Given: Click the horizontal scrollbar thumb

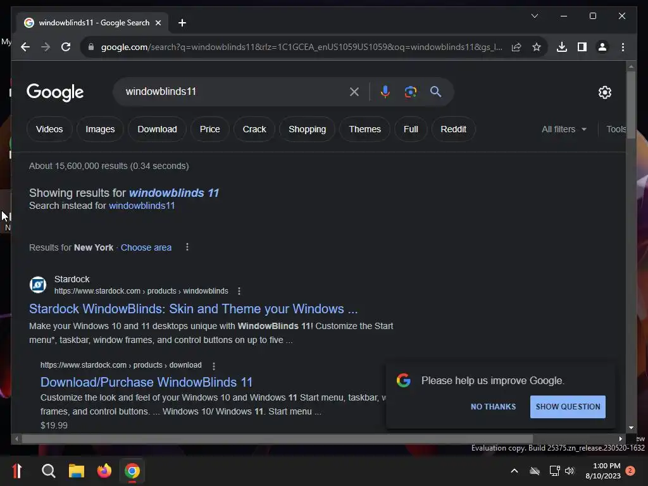Looking at the screenshot, I should 277,439.
